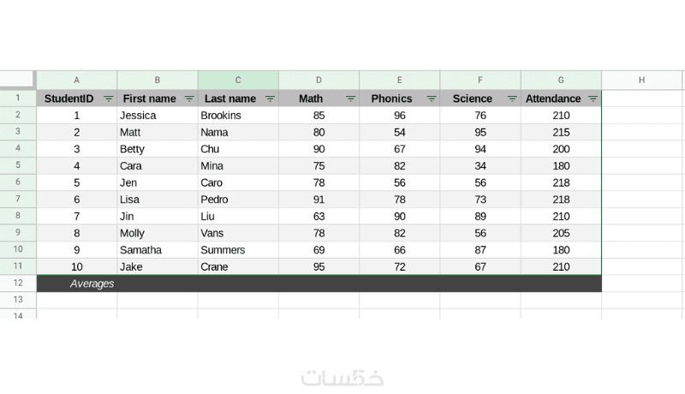This screenshot has height=394, width=685.
Task: Open the Last name filter icon
Action: [270, 98]
